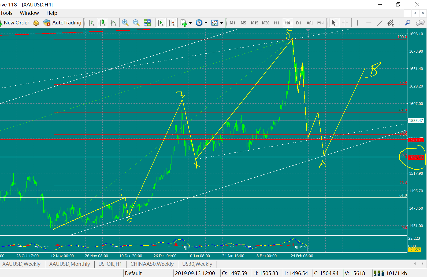Screen dimensions: 427x277
Task: Click the L: 1496.54 low price
Action: tap(296, 273)
